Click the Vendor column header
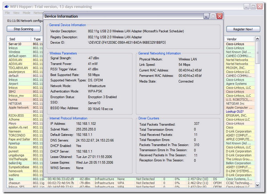The height and width of the screenshot is (194, 267). (239, 39)
